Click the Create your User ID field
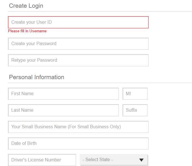 coord(78,22)
